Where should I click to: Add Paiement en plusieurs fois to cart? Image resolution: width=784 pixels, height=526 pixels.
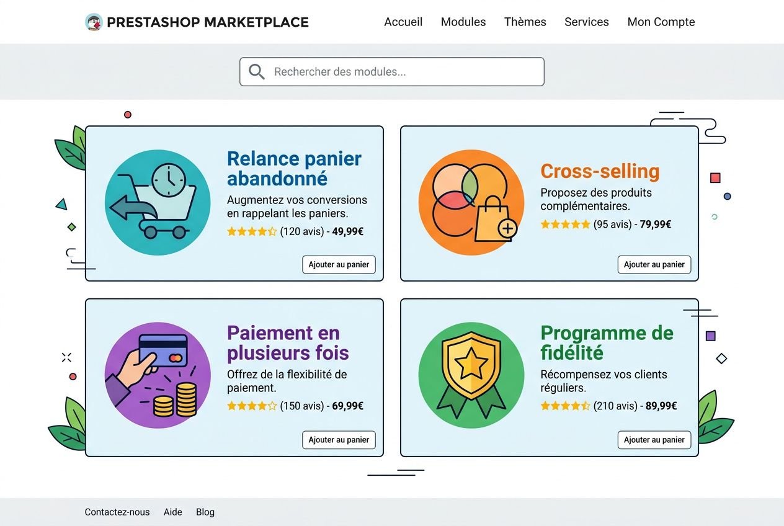tap(339, 440)
